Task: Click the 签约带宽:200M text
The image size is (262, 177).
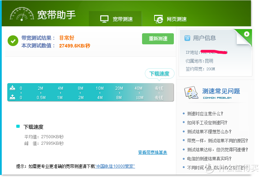Action: pyautogui.click(x=200, y=69)
